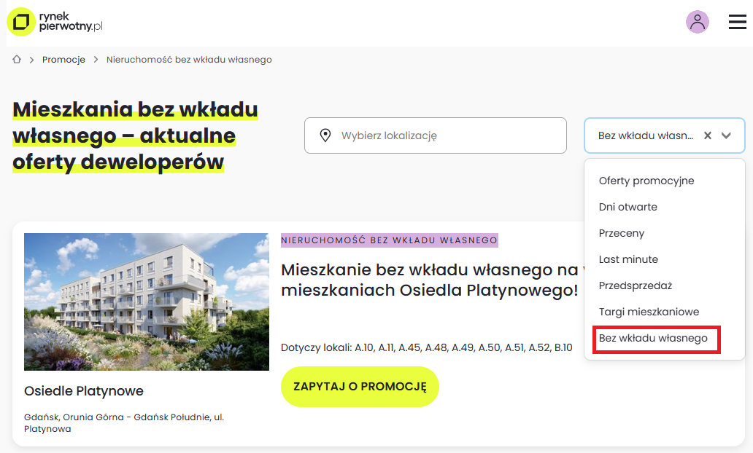Click the rynekpierwotny.pl logo
Screen dimensions: 753x453
coord(55,22)
